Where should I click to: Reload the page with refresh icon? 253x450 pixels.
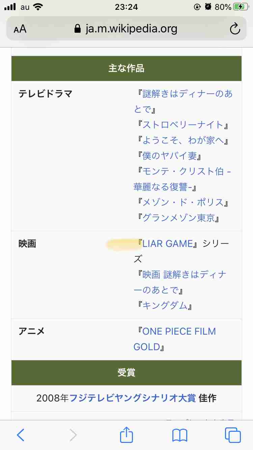(x=235, y=29)
